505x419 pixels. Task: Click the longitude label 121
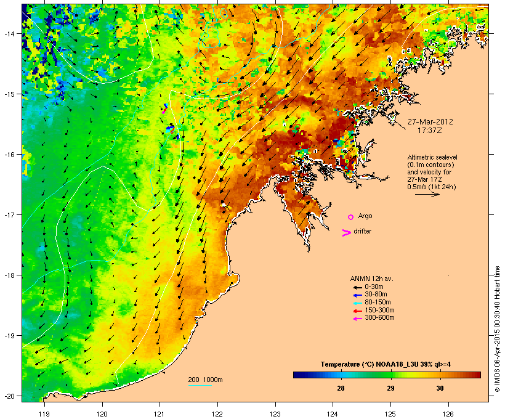pos(160,414)
